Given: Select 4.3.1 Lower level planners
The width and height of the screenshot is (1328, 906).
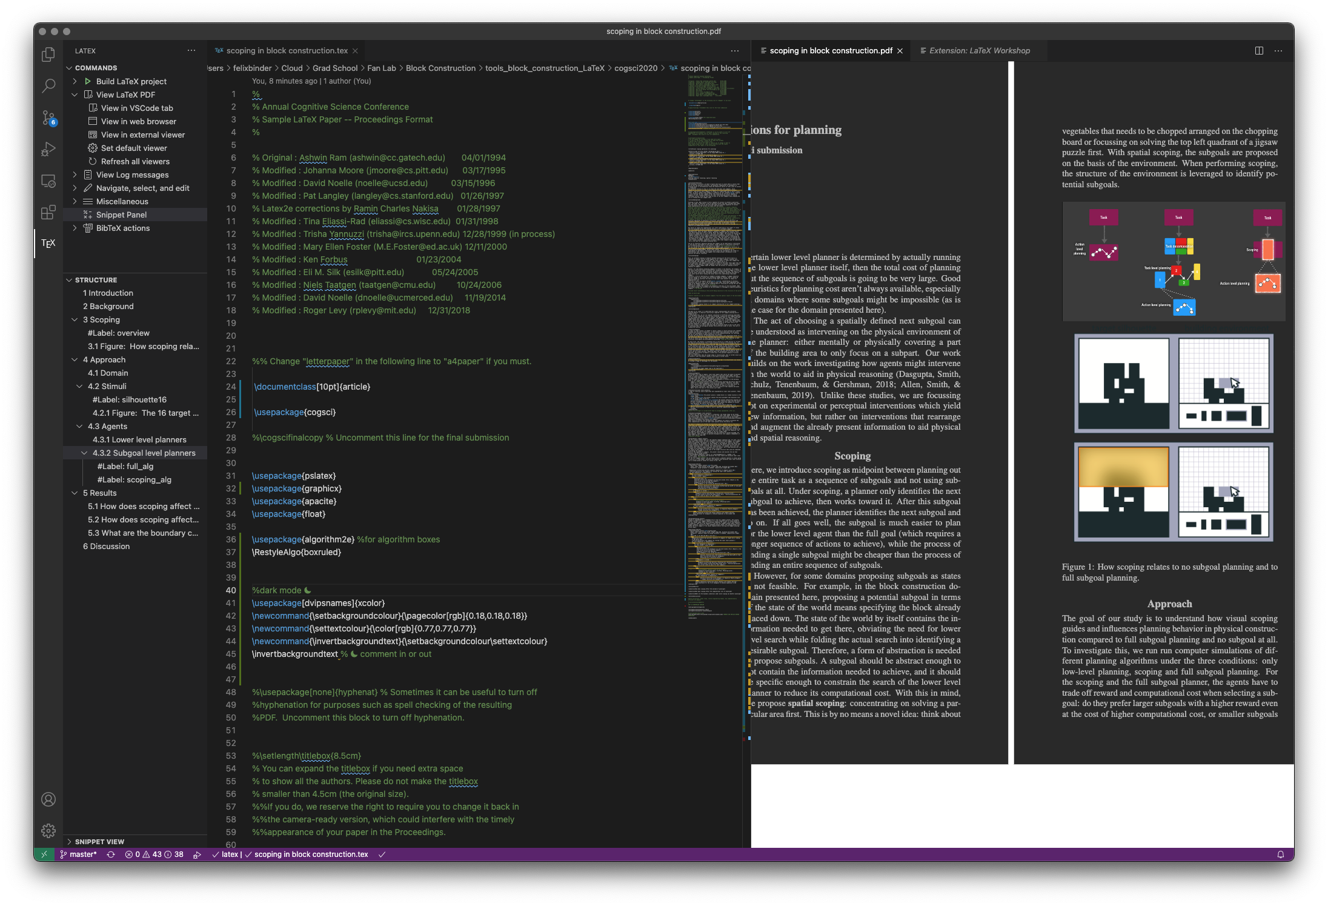Looking at the screenshot, I should 139,439.
